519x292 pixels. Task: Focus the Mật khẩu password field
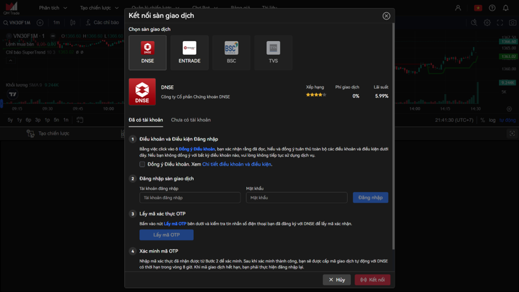pyautogui.click(x=296, y=198)
